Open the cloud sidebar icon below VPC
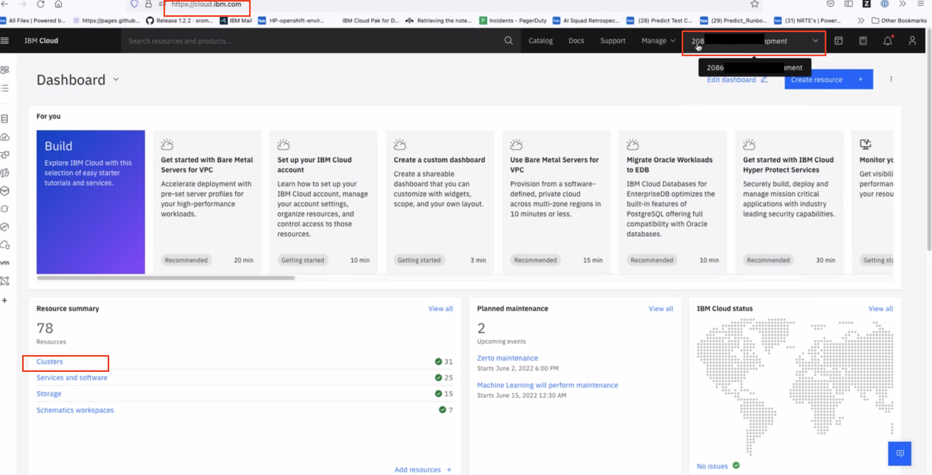932x475 pixels. [x=5, y=137]
